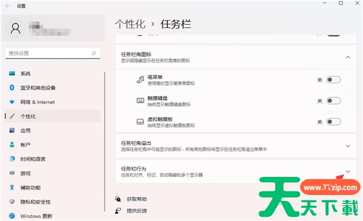Viewport: 363px width, 221px height.
Task: Expand the 任务栏角溢出 section
Action: (x=348, y=146)
